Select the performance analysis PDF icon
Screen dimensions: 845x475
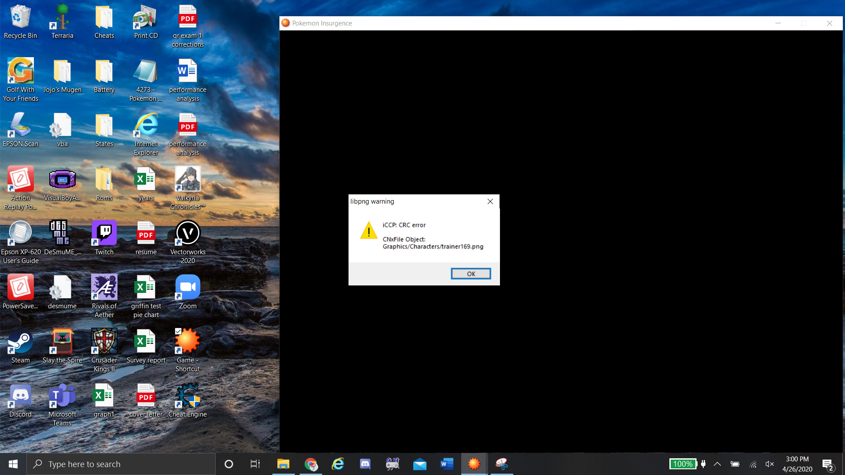pyautogui.click(x=187, y=134)
